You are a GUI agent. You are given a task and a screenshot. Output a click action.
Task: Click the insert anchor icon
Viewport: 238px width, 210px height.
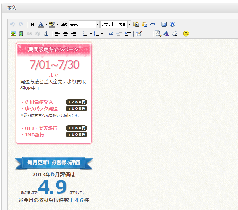click(x=46, y=34)
